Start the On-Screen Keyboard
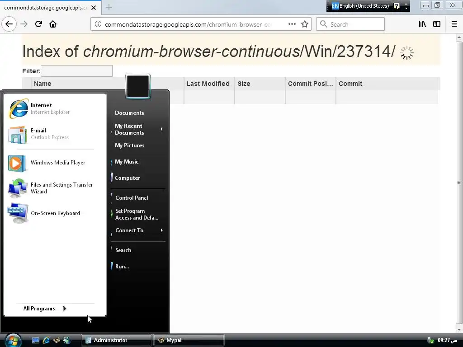This screenshot has height=347, width=463. (55, 213)
